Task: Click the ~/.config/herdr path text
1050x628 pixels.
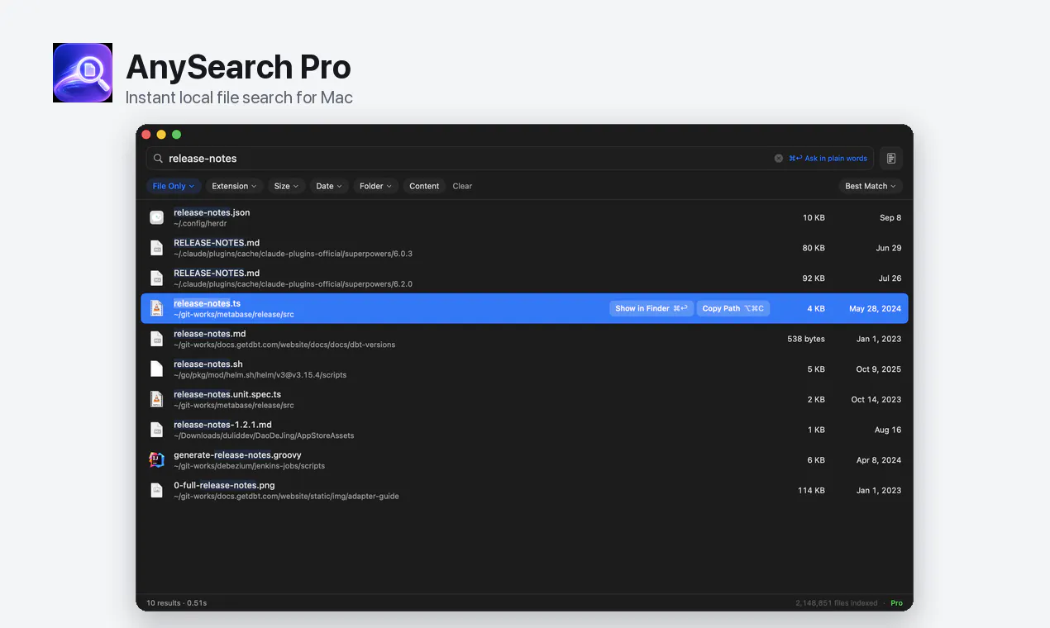Action: pos(200,223)
